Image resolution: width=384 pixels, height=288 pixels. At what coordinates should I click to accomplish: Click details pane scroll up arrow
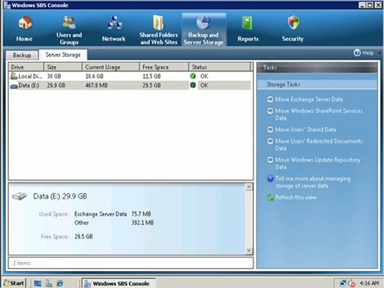click(x=249, y=187)
